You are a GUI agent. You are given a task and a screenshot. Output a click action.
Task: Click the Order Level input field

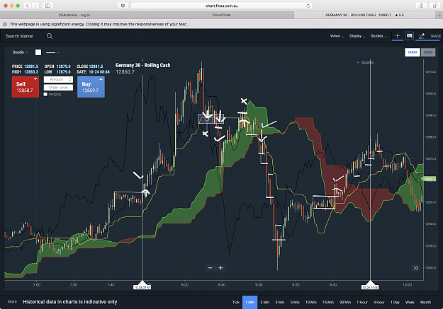pos(58,88)
